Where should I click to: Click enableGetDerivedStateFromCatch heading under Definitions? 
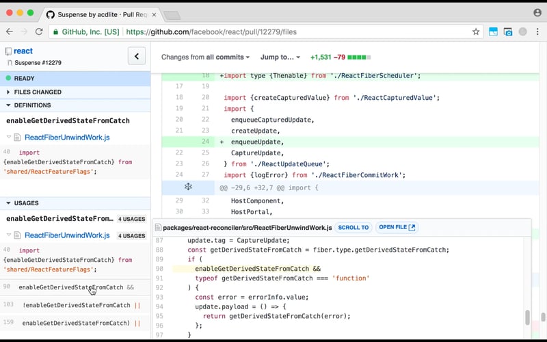[x=68, y=121]
